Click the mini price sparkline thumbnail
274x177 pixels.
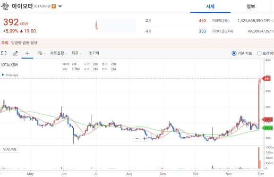[x=116, y=26]
